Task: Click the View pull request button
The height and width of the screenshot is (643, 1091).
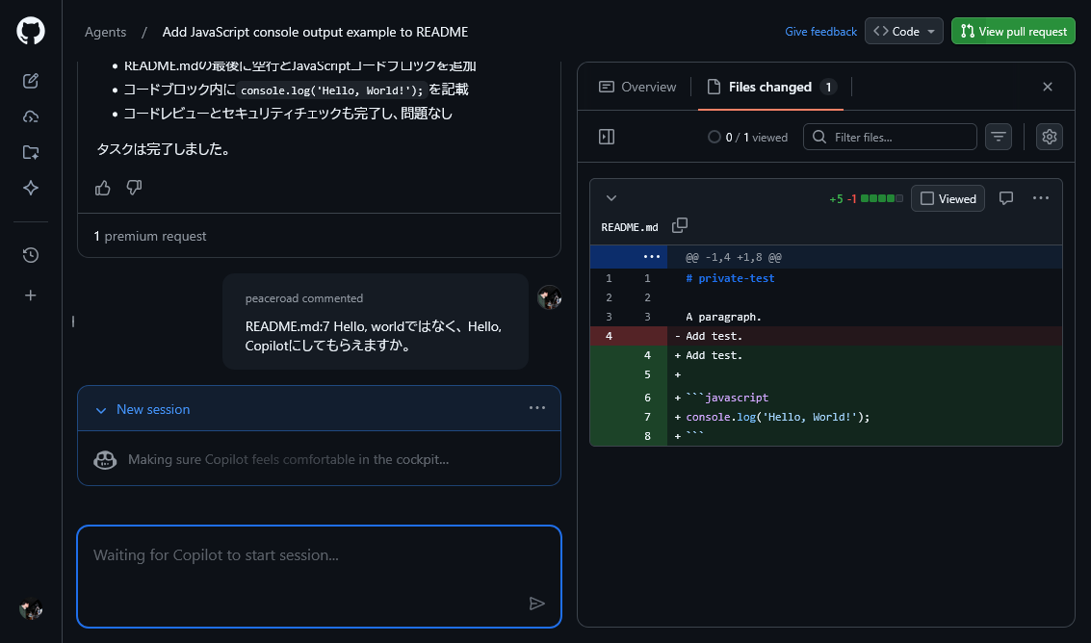Action: pyautogui.click(x=1013, y=31)
